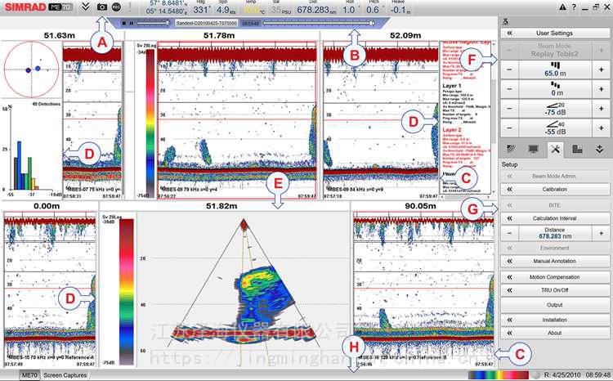Image resolution: width=613 pixels, height=381 pixels.
Task: Click the warning alert triangle icon
Action: coord(562,7)
